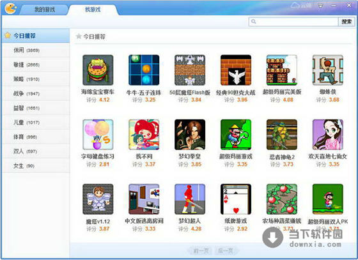Image resolution: width=358 pixels, height=260 pixels.
Task: Open 纸牌游戏 cards icon
Action: point(236,199)
